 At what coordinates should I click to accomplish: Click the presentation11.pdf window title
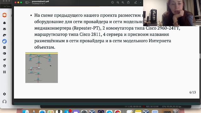pyautogui.click(x=41, y=2)
